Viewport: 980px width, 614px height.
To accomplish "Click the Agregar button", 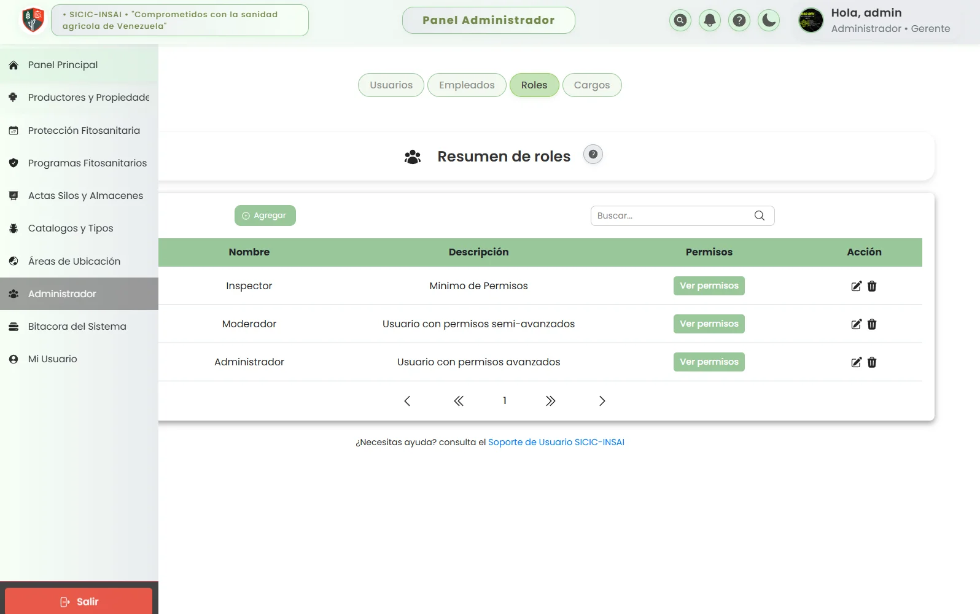I will click(265, 216).
